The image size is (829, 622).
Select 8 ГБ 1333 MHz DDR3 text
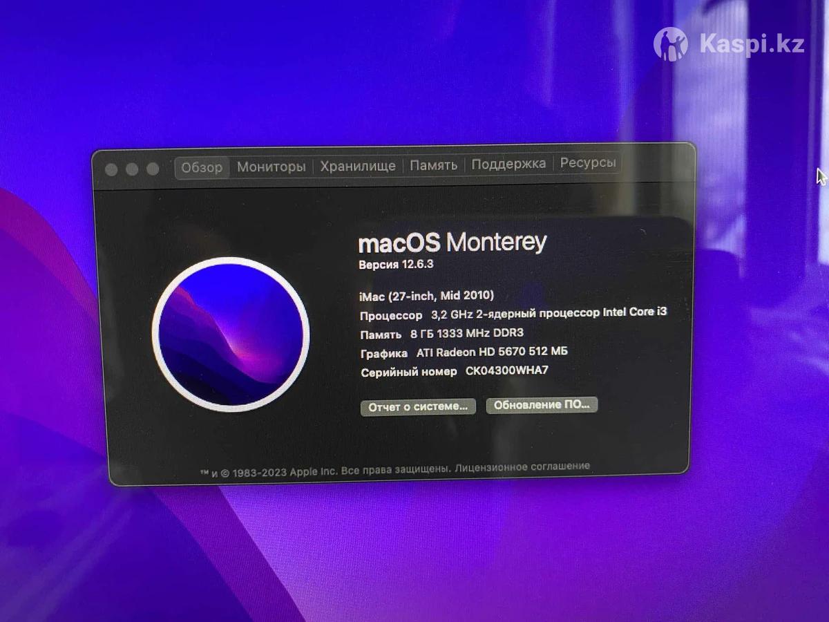[467, 333]
